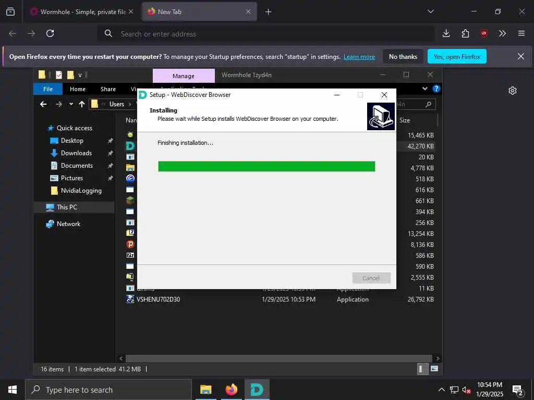List all tabs dropdown arrow
Screen dimensions: 534x400
click(430, 11)
